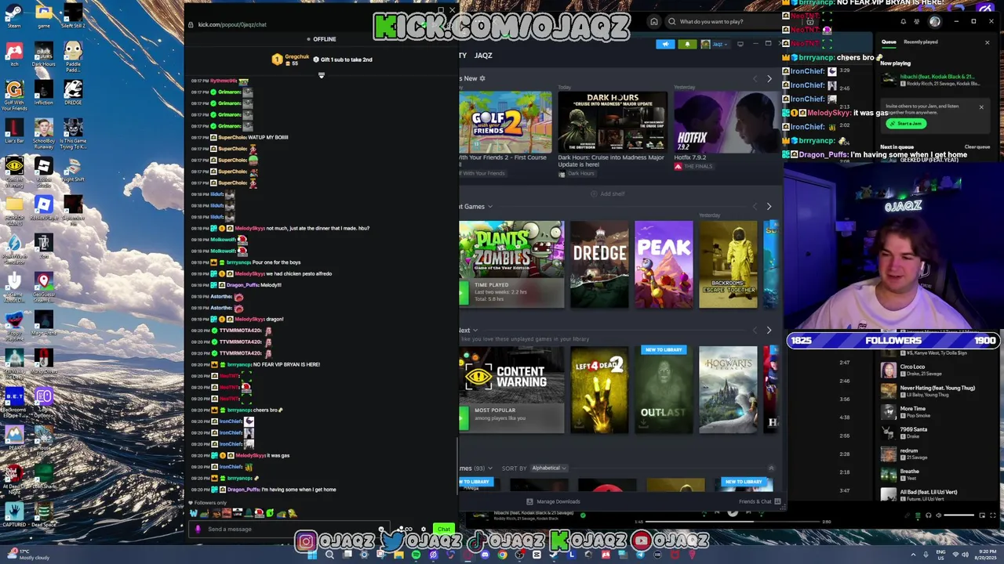Open Spotify miniplayer icon
1004x564 pixels.
[981, 515]
